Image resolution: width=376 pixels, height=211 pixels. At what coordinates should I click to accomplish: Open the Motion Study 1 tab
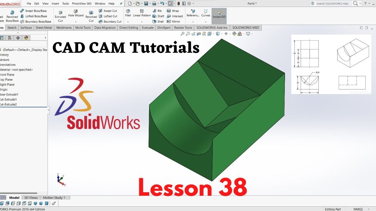tap(54, 198)
